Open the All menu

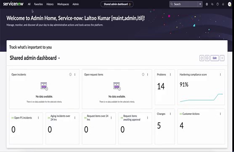[29, 4]
